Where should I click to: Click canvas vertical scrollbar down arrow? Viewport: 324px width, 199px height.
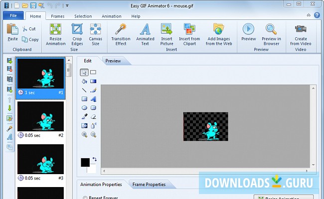[313, 165]
